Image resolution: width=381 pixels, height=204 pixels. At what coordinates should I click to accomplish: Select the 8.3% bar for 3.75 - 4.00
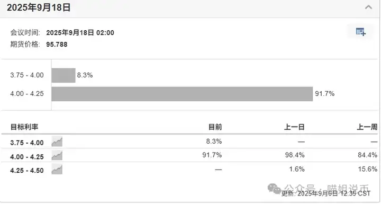click(x=63, y=75)
